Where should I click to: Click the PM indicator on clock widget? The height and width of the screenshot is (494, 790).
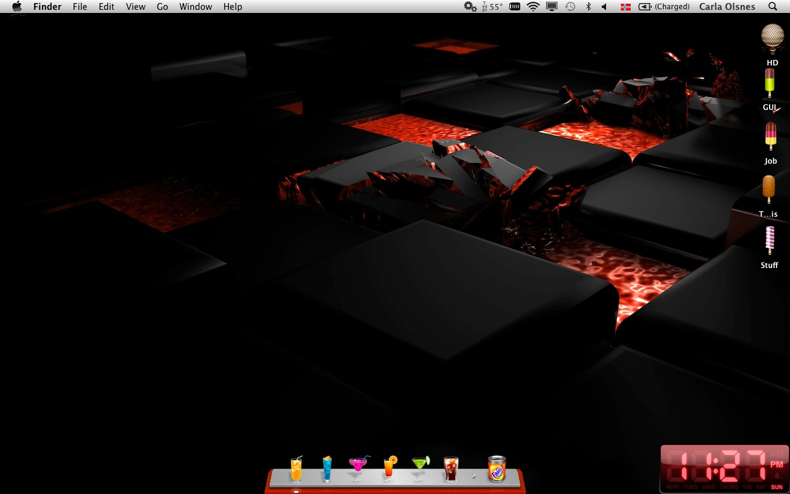[x=776, y=464]
